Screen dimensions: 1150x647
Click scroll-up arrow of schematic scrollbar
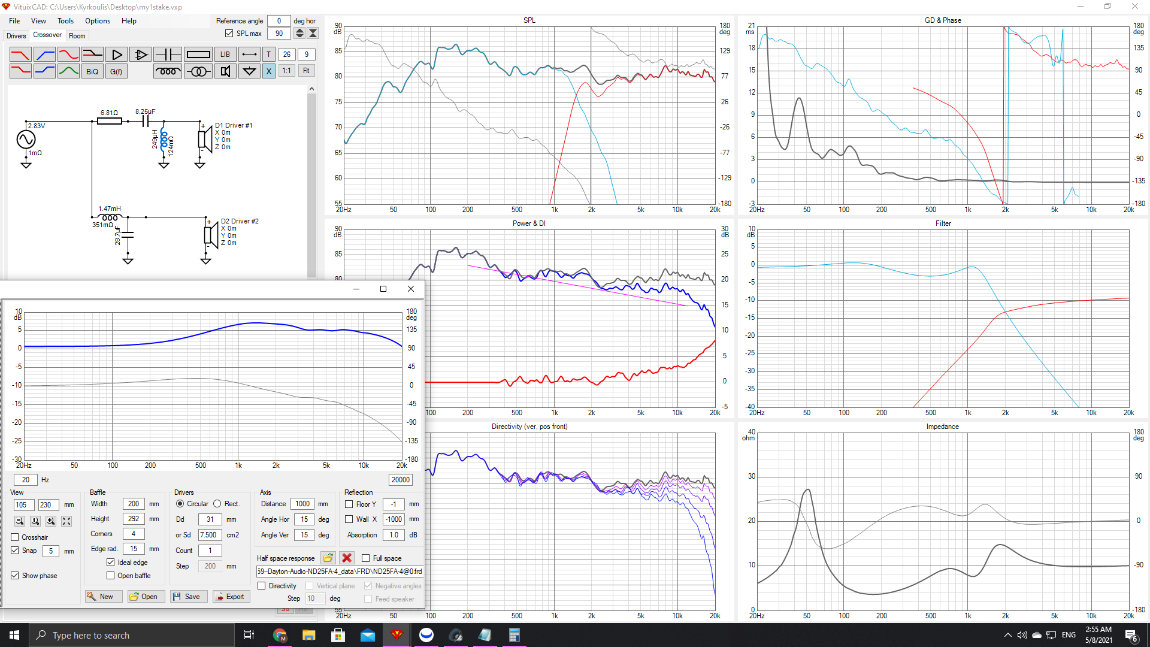[x=311, y=89]
